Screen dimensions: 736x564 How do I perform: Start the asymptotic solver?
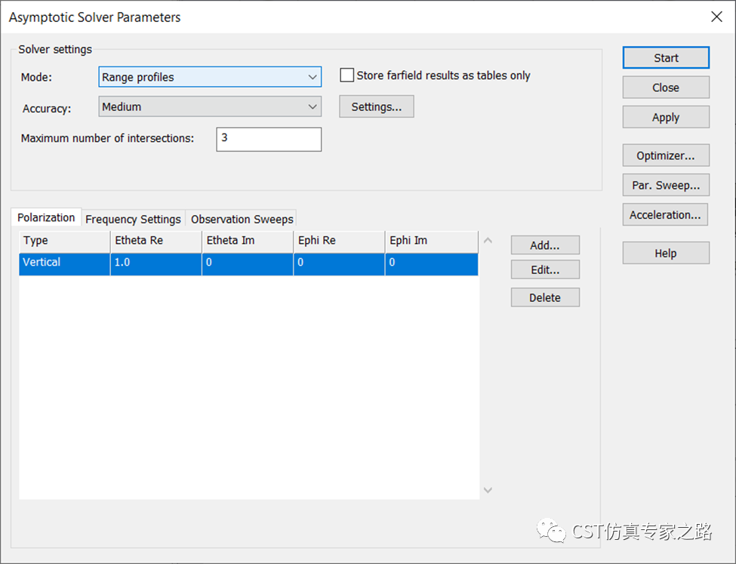(x=666, y=58)
